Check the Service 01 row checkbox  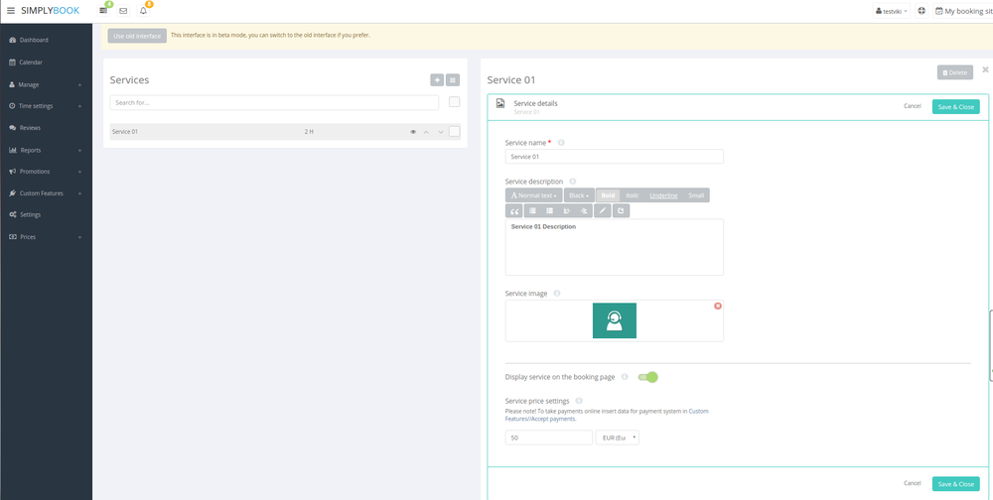(455, 131)
